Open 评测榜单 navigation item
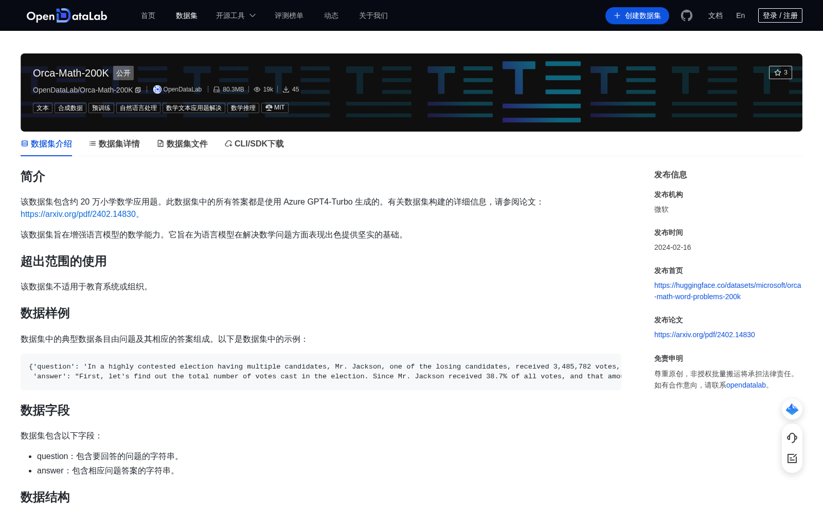The width and height of the screenshot is (823, 514). [x=289, y=15]
